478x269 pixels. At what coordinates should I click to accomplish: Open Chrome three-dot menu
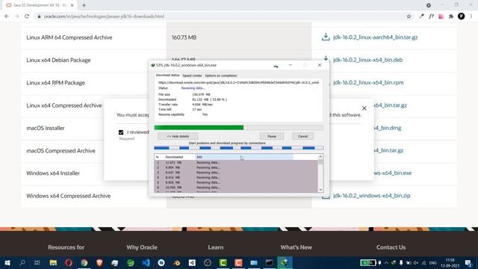click(471, 16)
